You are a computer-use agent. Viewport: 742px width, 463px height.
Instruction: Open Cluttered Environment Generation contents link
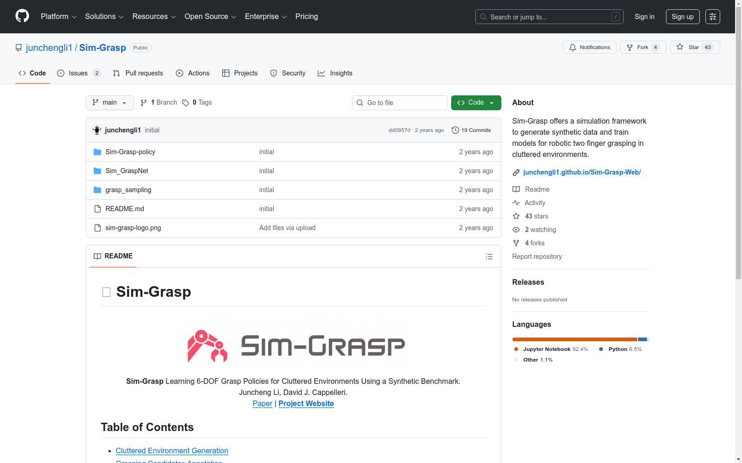[x=172, y=450]
